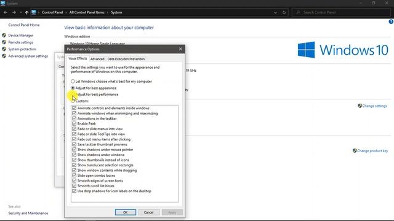Screen dimensions: 394x221
Task: Switch to the Visual Effects tab
Action: click(x=78, y=58)
